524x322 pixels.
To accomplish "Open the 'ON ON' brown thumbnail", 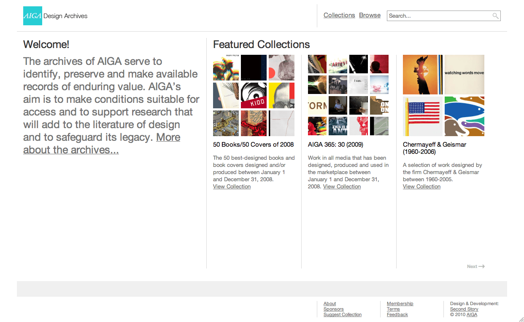I will click(x=379, y=105).
